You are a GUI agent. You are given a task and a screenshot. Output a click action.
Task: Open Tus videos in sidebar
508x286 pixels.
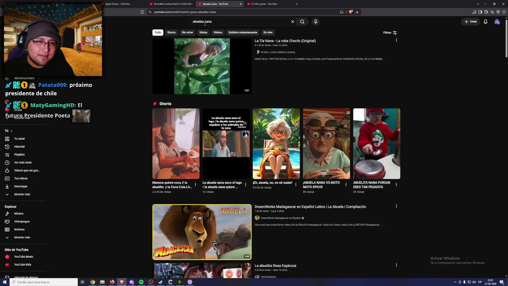(x=21, y=178)
